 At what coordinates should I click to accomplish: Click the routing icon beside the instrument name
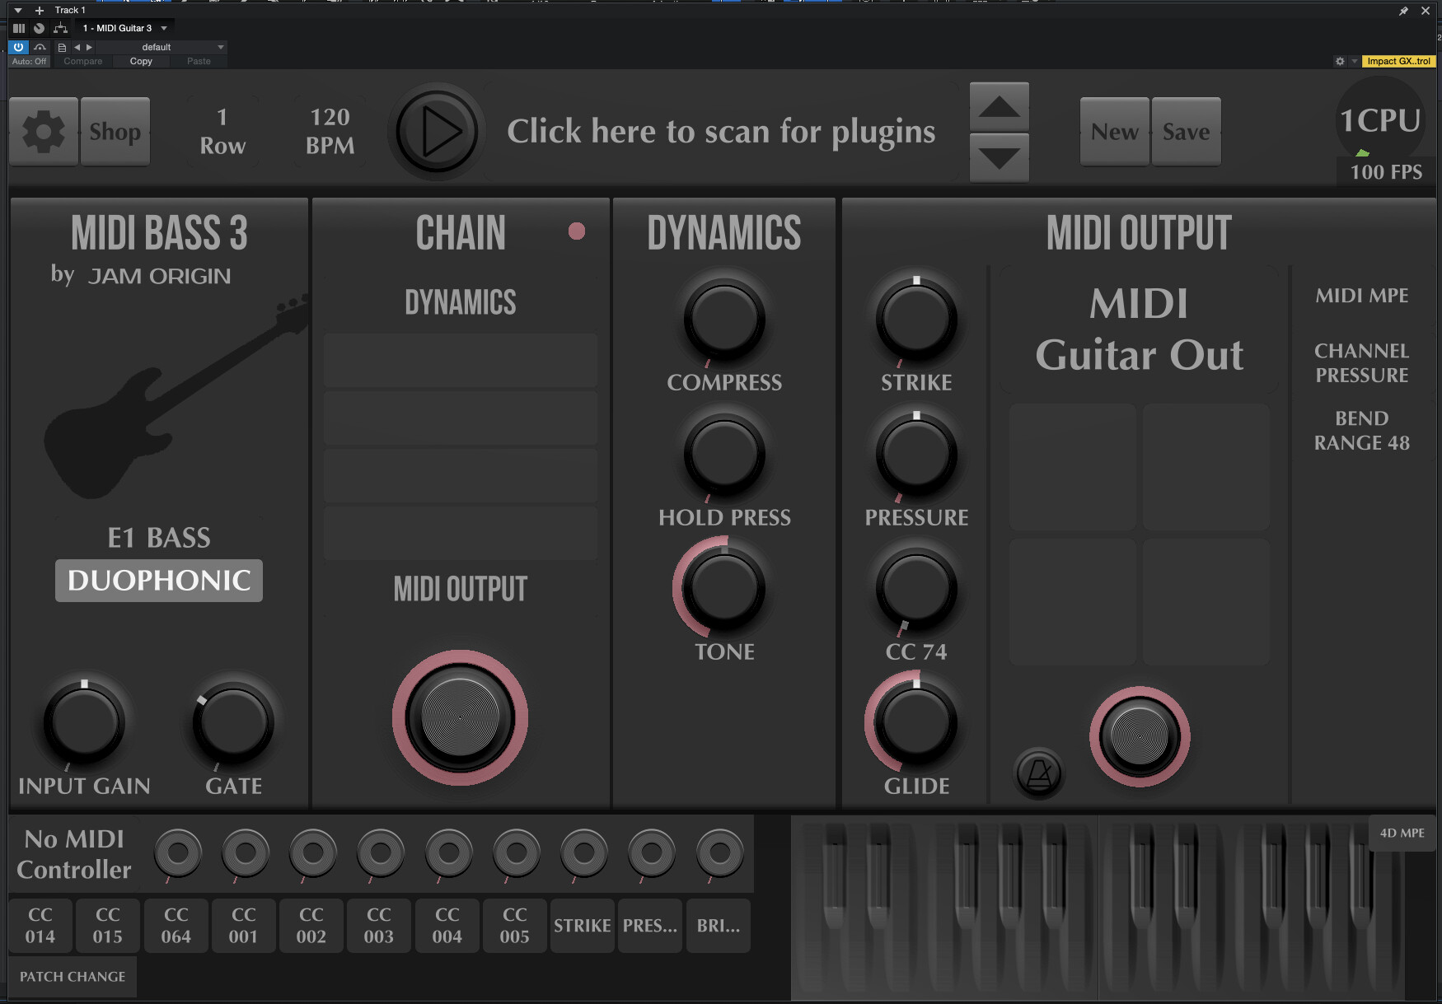60,28
